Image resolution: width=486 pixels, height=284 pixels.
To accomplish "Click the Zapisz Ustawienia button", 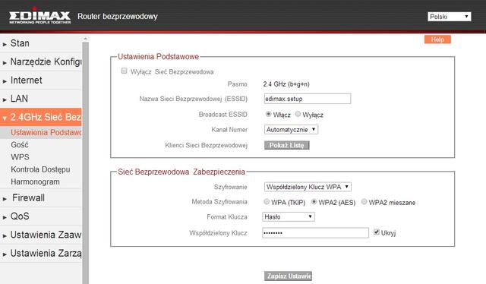I will click(288, 276).
